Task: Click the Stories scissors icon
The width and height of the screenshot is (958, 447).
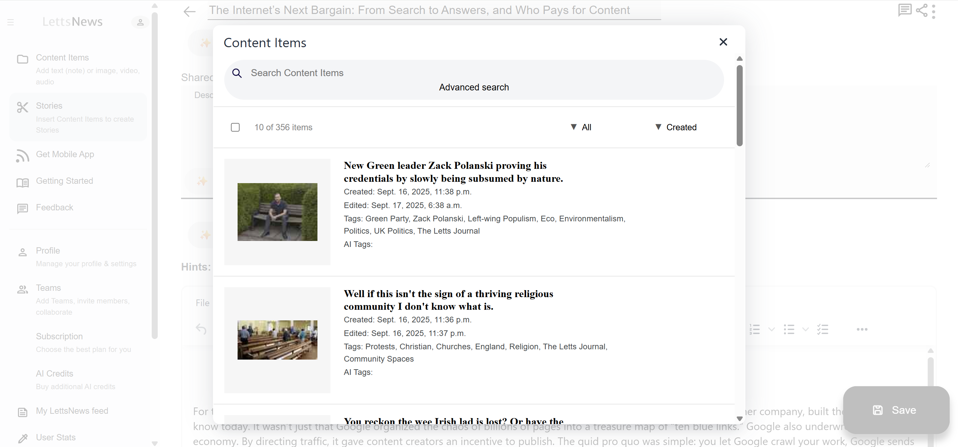Action: (x=23, y=107)
